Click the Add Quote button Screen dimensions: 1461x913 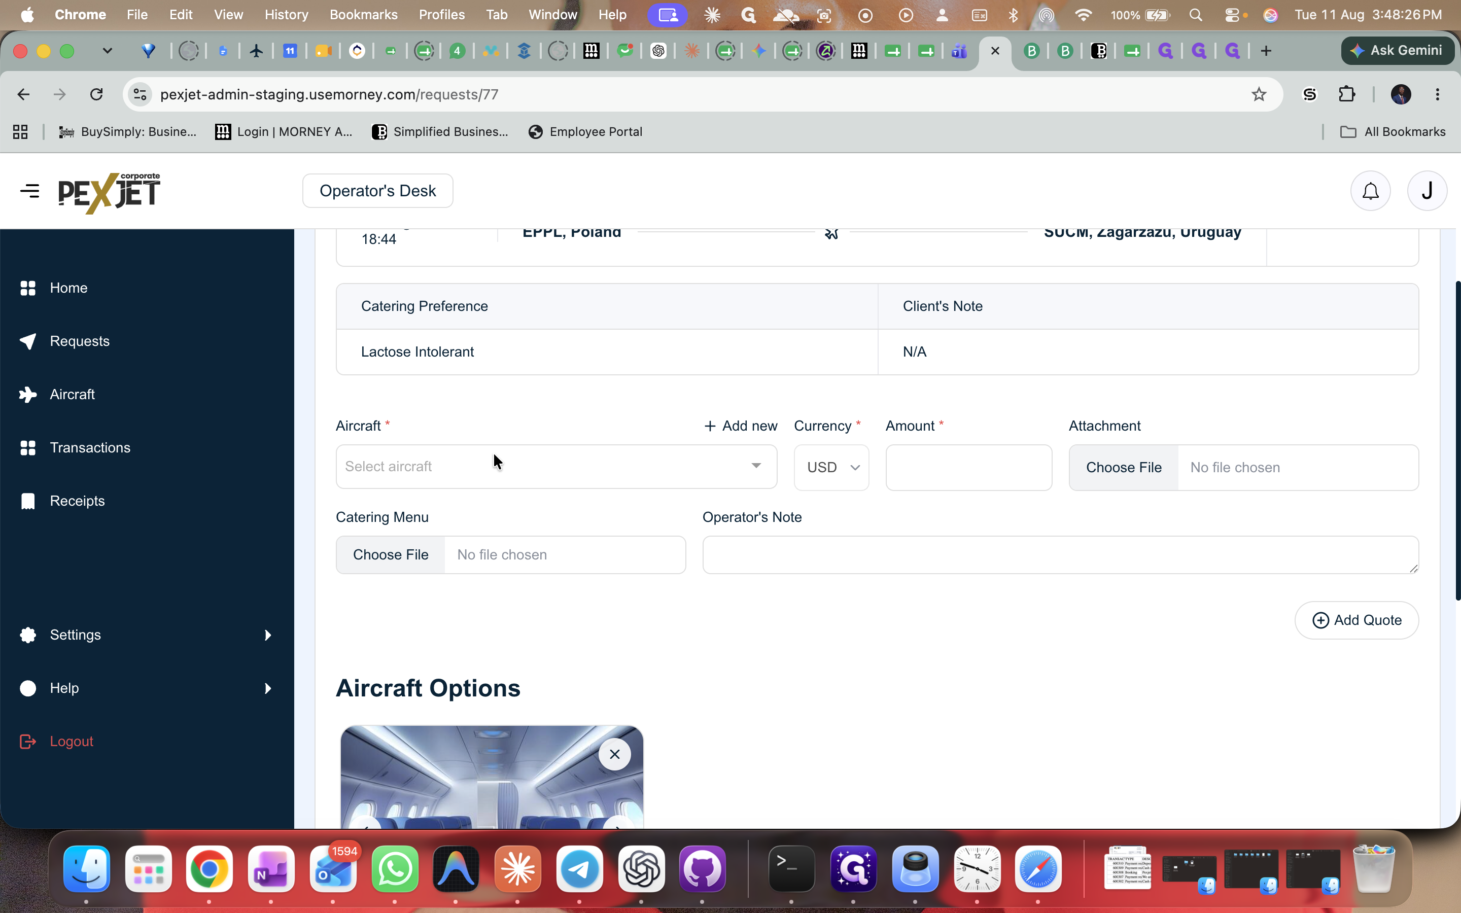point(1356,620)
